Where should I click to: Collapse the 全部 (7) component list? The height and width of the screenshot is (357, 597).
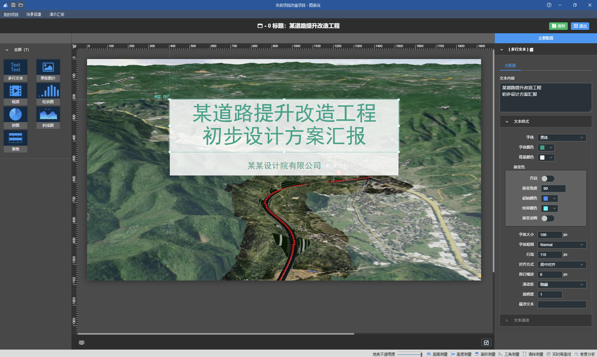(7, 50)
